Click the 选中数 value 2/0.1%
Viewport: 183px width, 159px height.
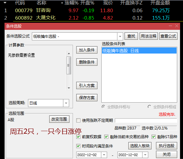click(x=166, y=128)
